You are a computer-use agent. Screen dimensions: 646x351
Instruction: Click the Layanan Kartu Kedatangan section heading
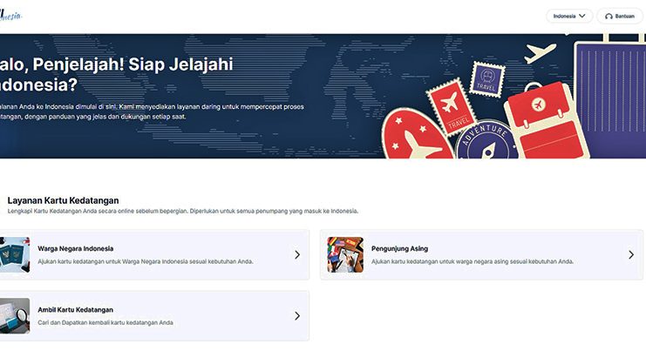(63, 200)
